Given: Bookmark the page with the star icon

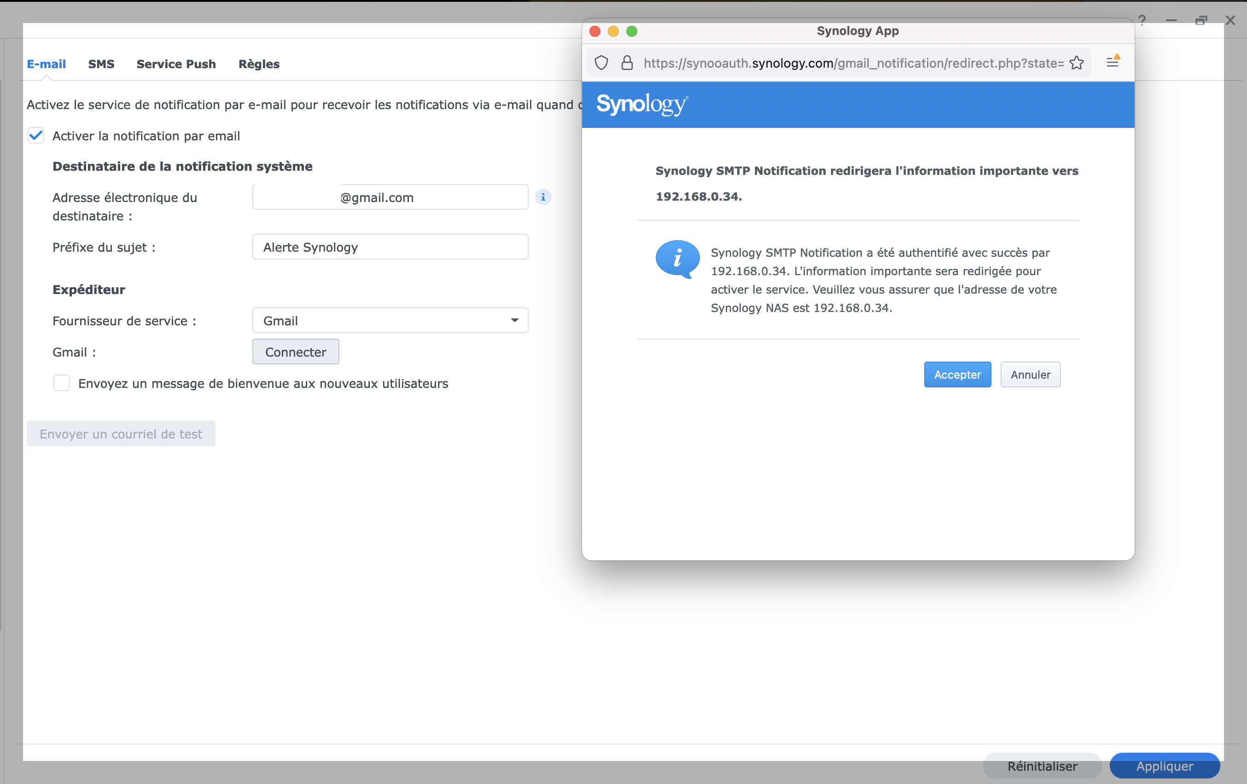Looking at the screenshot, I should point(1077,63).
